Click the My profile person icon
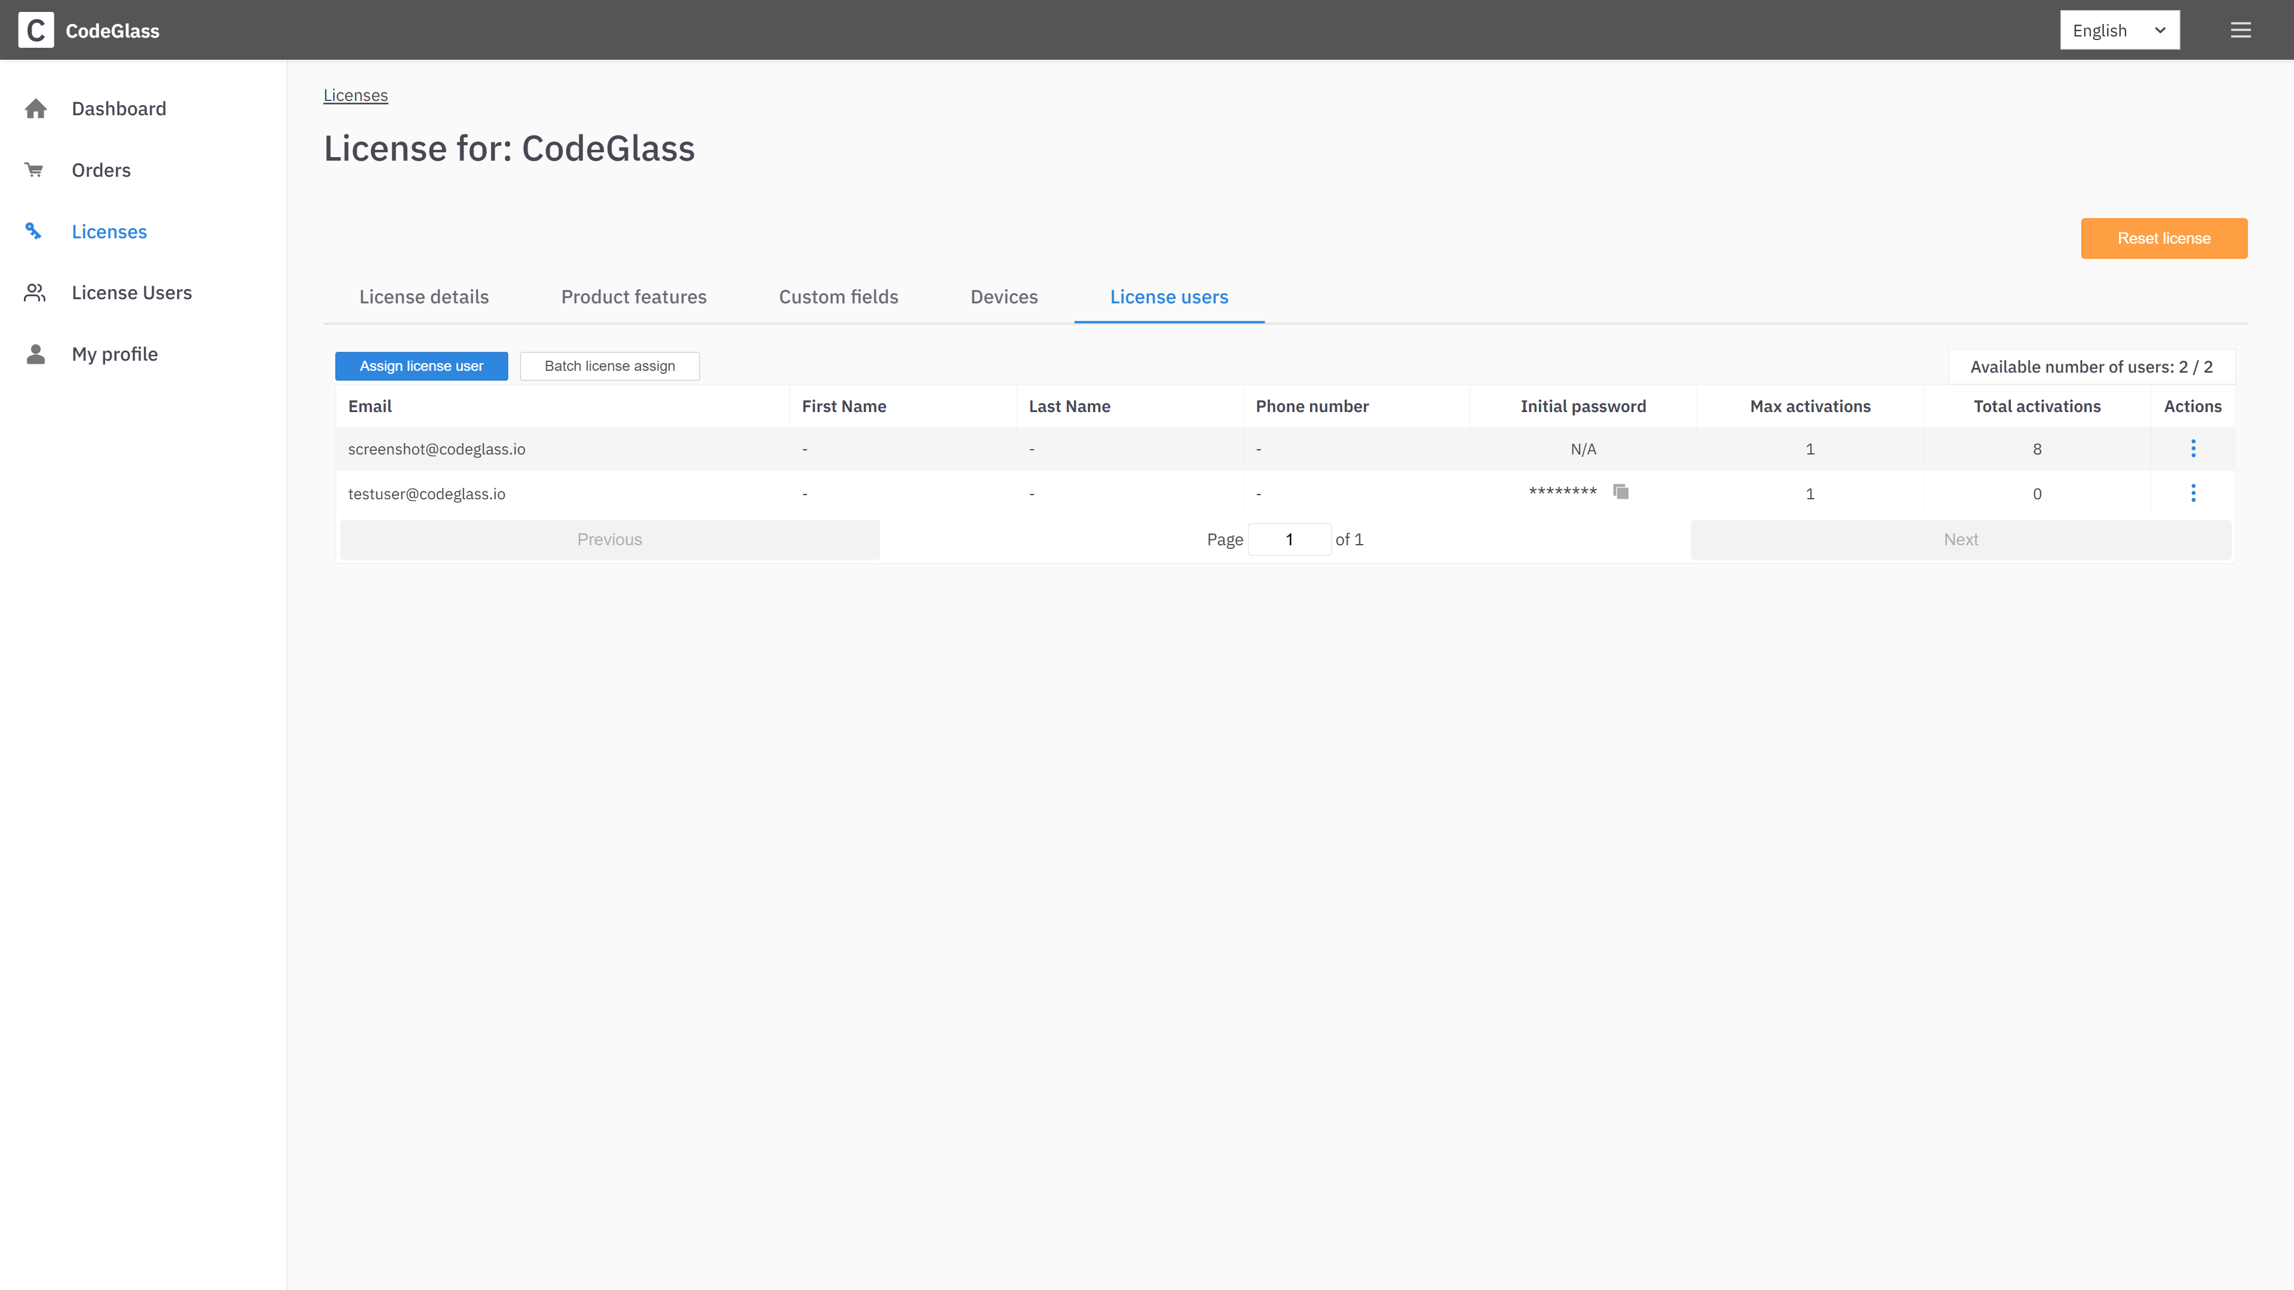The height and width of the screenshot is (1290, 2294). click(36, 354)
